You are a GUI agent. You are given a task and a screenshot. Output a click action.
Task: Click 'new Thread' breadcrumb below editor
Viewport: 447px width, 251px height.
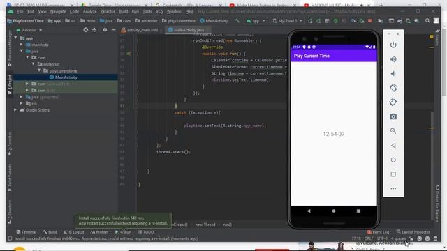tap(205, 225)
